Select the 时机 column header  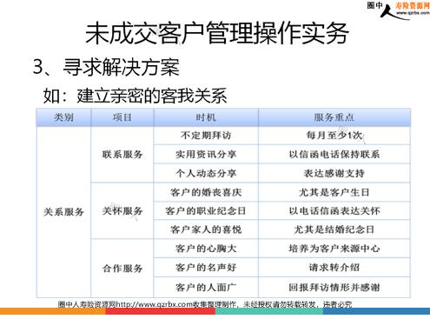pos(206,117)
